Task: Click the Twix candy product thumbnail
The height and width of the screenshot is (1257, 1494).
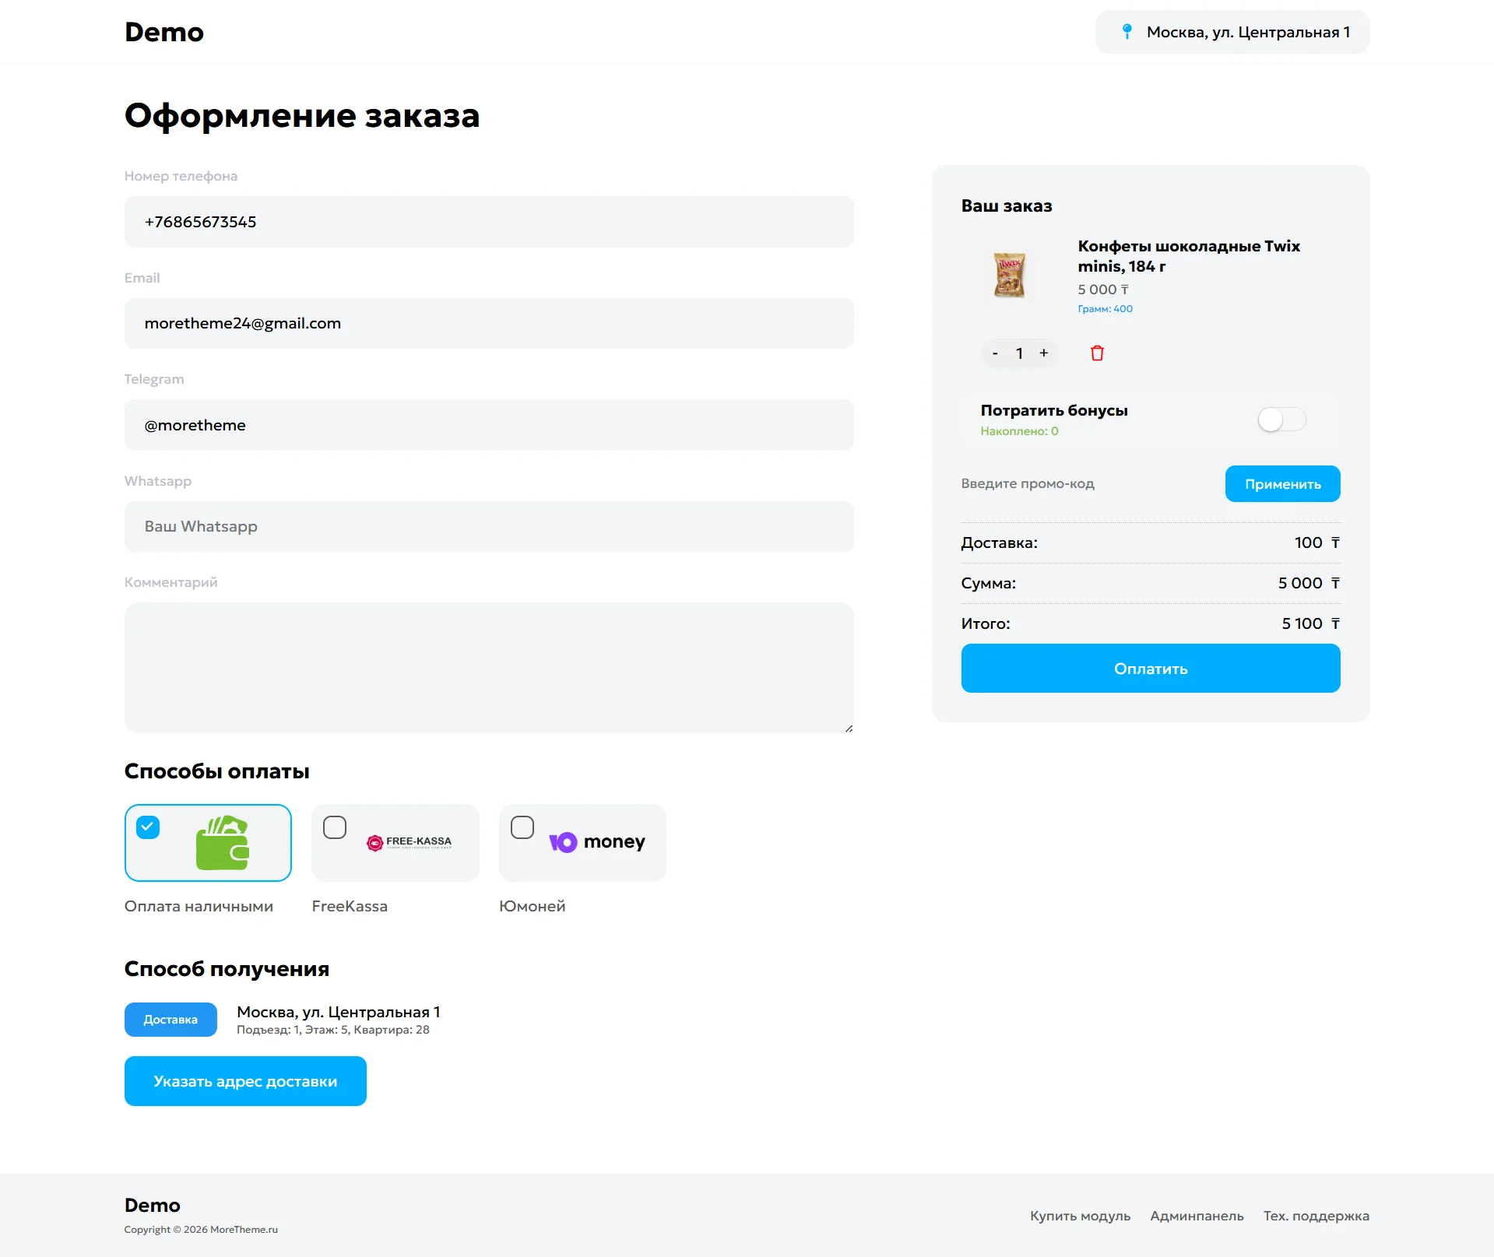Action: pos(1009,276)
